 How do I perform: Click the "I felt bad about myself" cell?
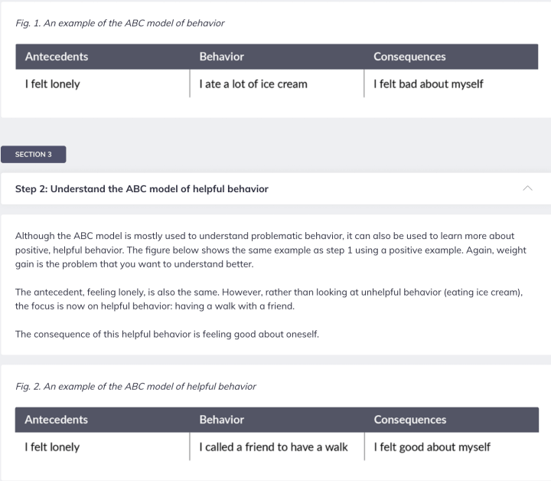(x=429, y=83)
